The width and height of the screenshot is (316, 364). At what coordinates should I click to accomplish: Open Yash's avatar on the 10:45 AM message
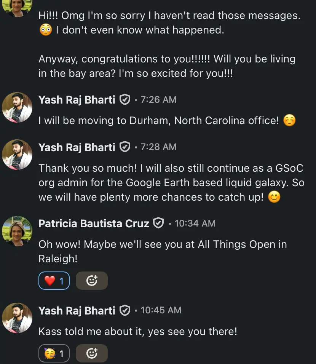click(x=17, y=318)
